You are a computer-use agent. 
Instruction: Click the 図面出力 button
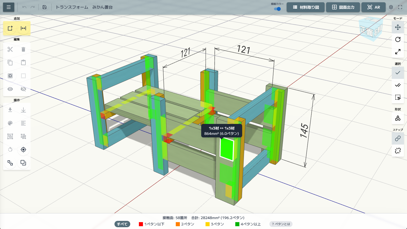pos(343,7)
